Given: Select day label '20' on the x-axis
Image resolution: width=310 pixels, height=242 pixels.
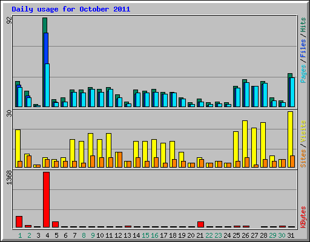Looking at the screenshot, I should coord(191,235).
